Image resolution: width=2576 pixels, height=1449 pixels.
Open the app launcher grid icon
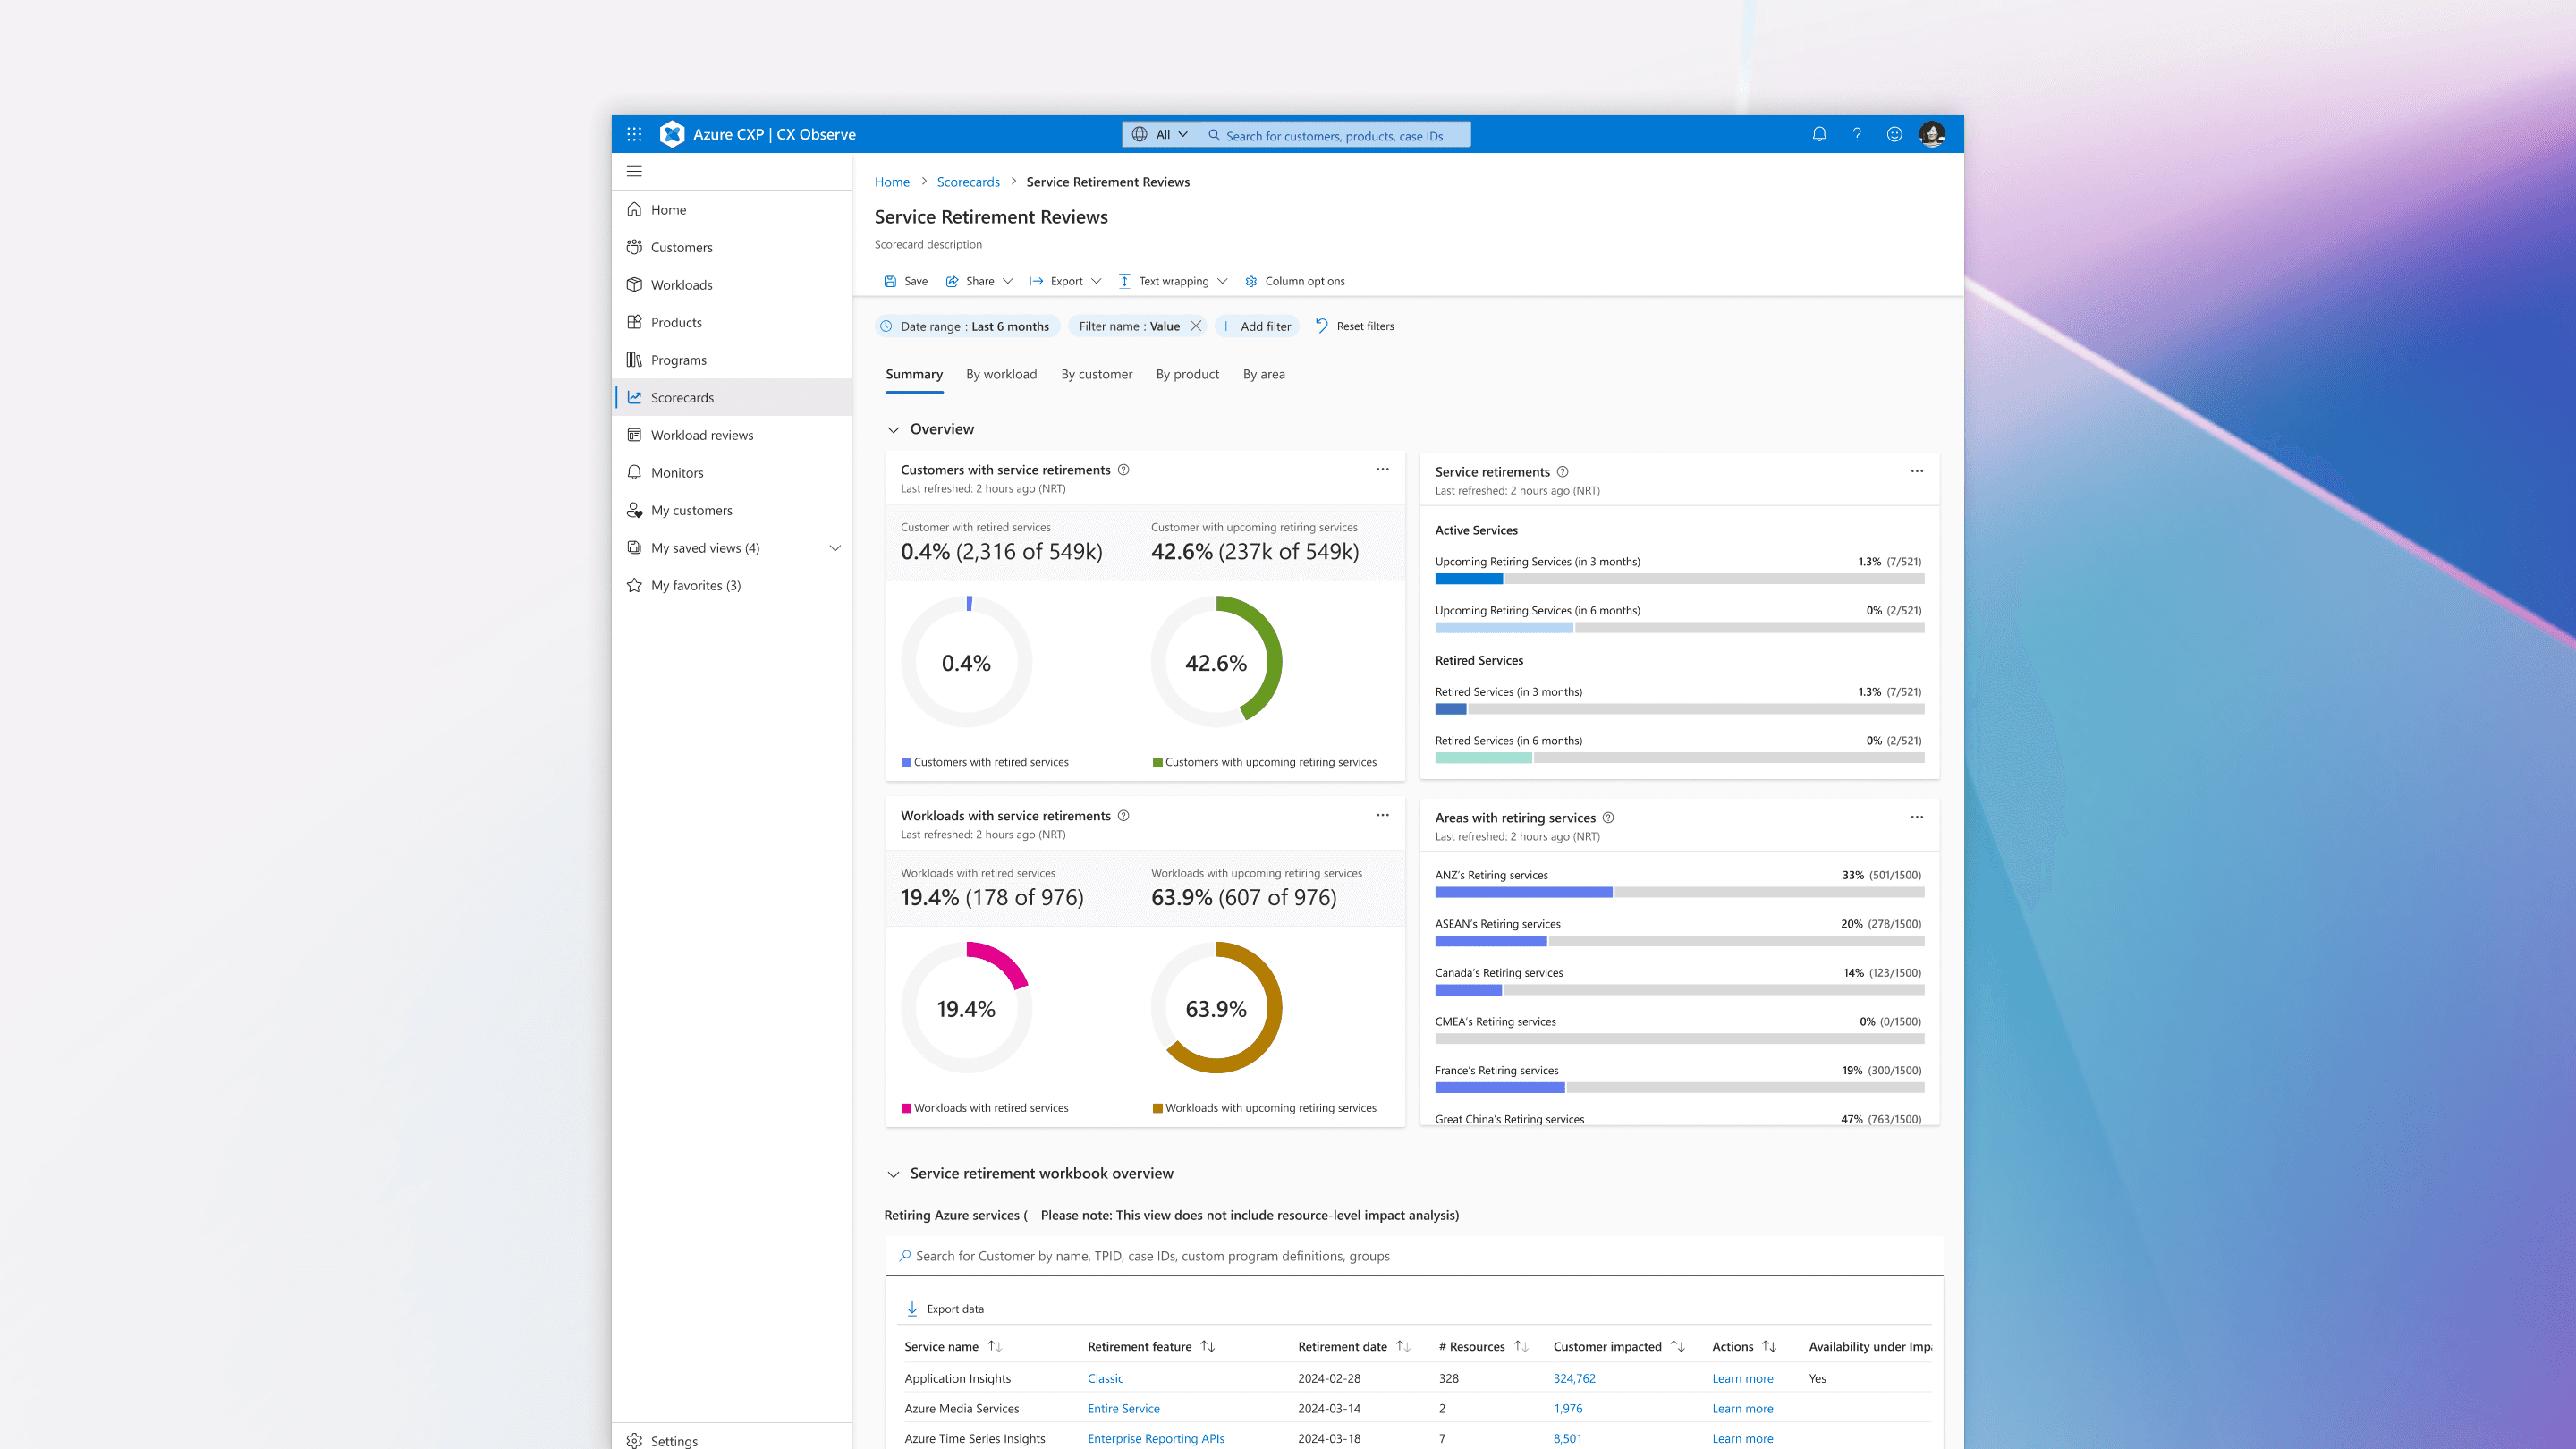click(634, 134)
